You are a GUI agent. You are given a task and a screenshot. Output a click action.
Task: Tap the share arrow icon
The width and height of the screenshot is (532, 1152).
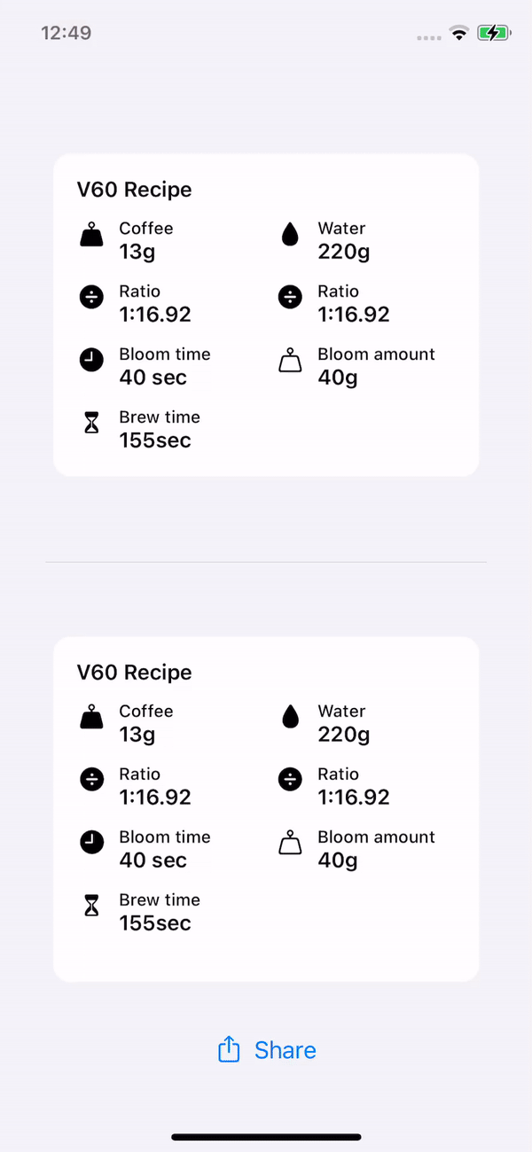pyautogui.click(x=229, y=1049)
